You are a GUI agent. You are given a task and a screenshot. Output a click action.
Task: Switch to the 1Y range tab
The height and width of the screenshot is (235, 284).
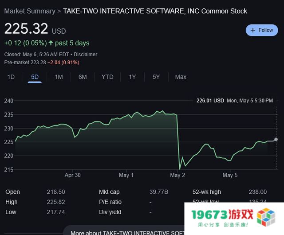(x=132, y=77)
